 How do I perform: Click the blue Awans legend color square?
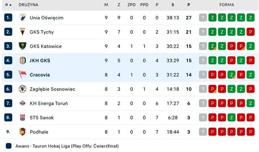(9, 146)
